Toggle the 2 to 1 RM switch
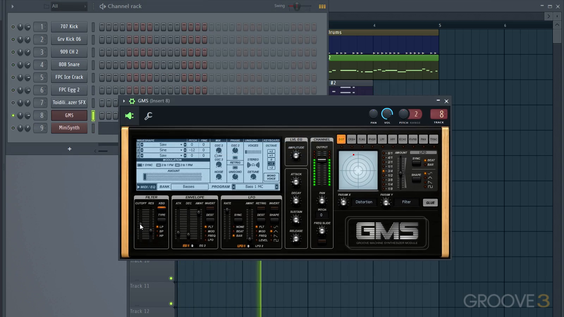Image resolution: width=564 pixels, height=317 pixels. pos(177,165)
